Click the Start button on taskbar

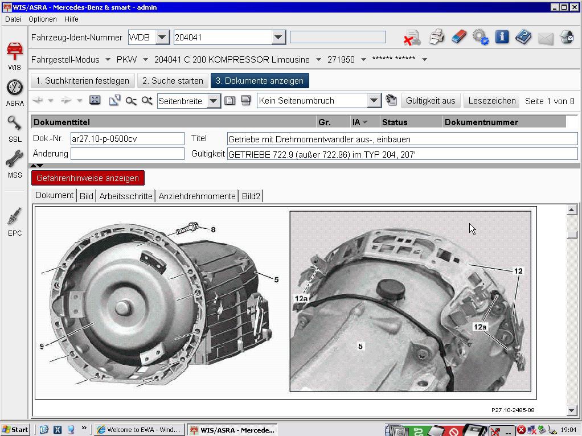[x=15, y=430]
